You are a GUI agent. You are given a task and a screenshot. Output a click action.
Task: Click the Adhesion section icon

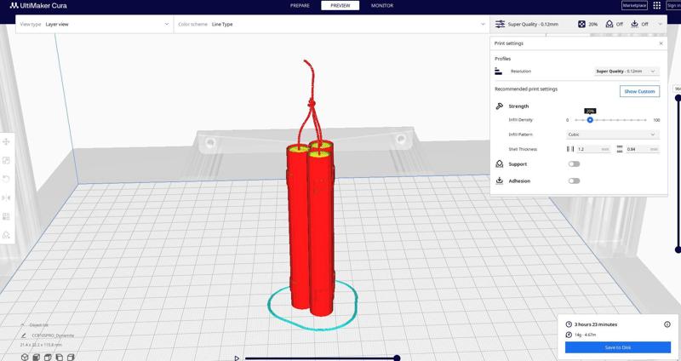coord(500,180)
